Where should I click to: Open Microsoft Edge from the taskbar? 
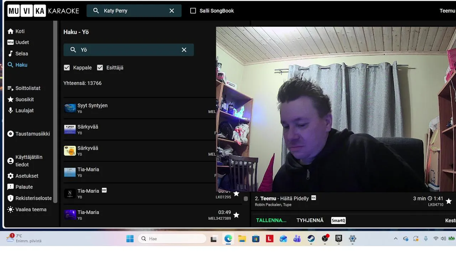point(228,239)
